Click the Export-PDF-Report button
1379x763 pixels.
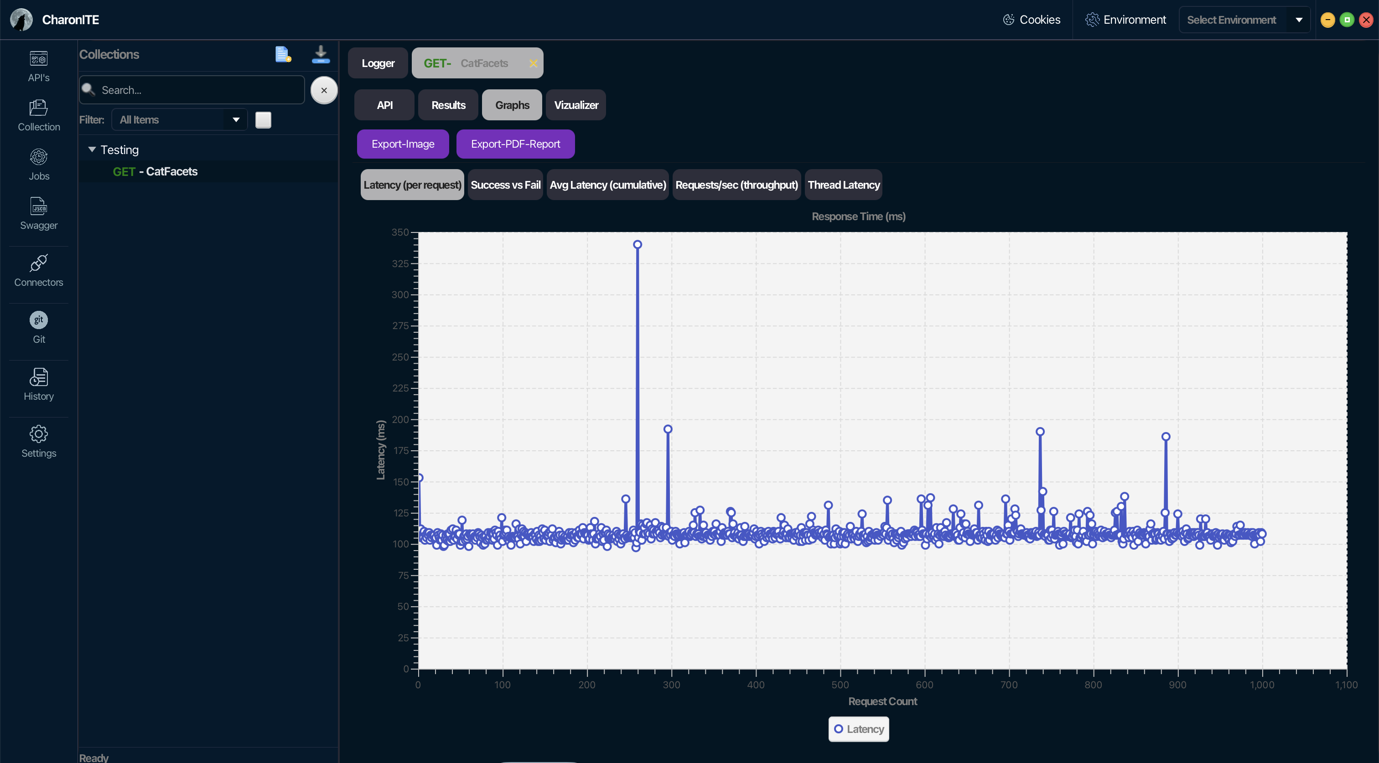515,144
